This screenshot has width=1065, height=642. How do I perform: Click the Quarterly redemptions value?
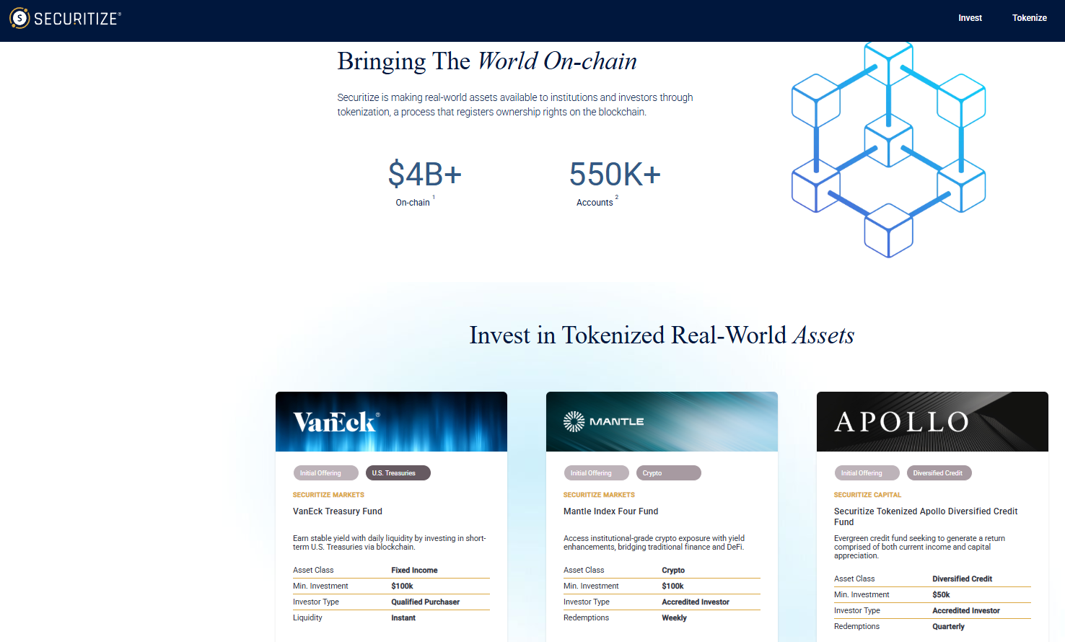948,626
